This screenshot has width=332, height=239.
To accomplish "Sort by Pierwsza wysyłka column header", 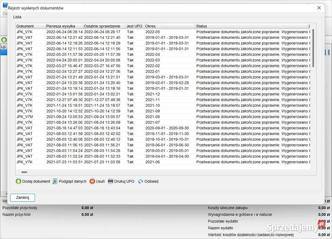I will tap(64, 26).
